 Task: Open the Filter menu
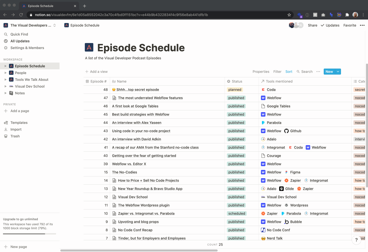pyautogui.click(x=277, y=72)
